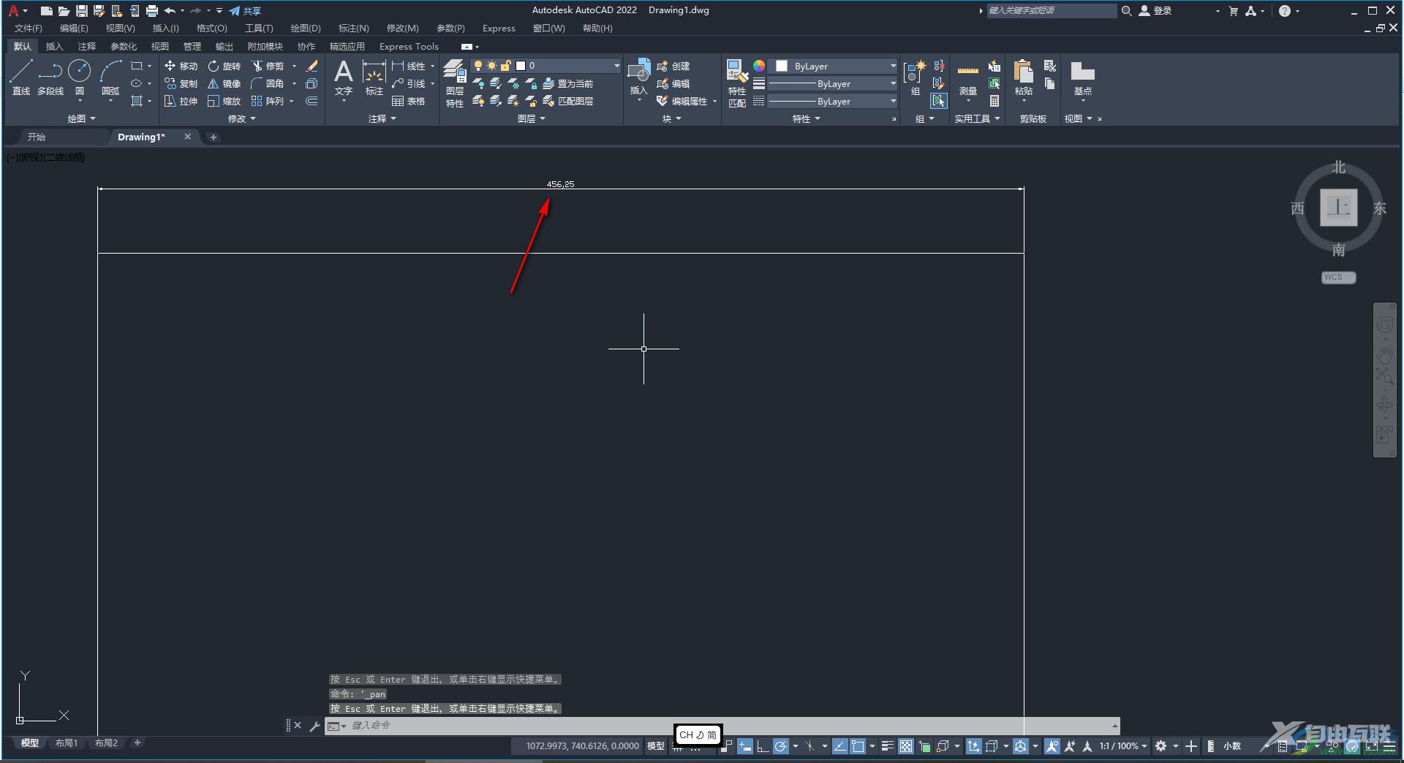Click the Measure (测量) tool
This screenshot has height=763, width=1404.
[967, 78]
